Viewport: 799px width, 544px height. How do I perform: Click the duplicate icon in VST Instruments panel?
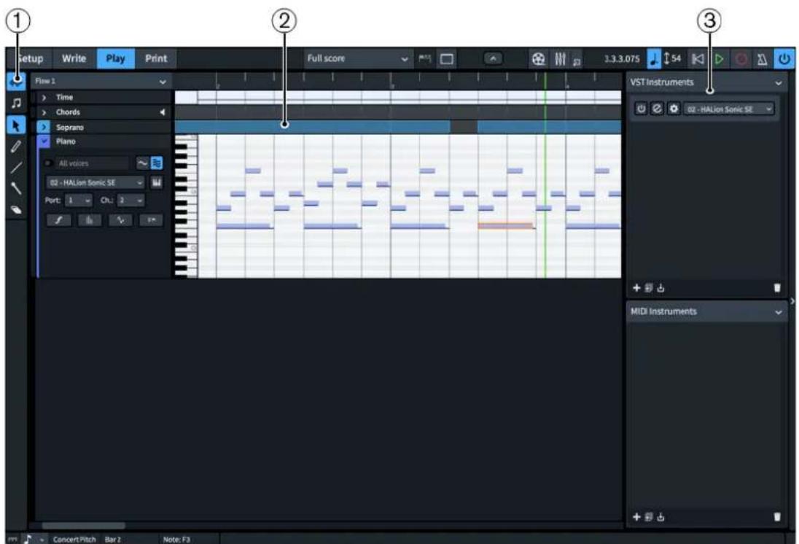(x=649, y=288)
